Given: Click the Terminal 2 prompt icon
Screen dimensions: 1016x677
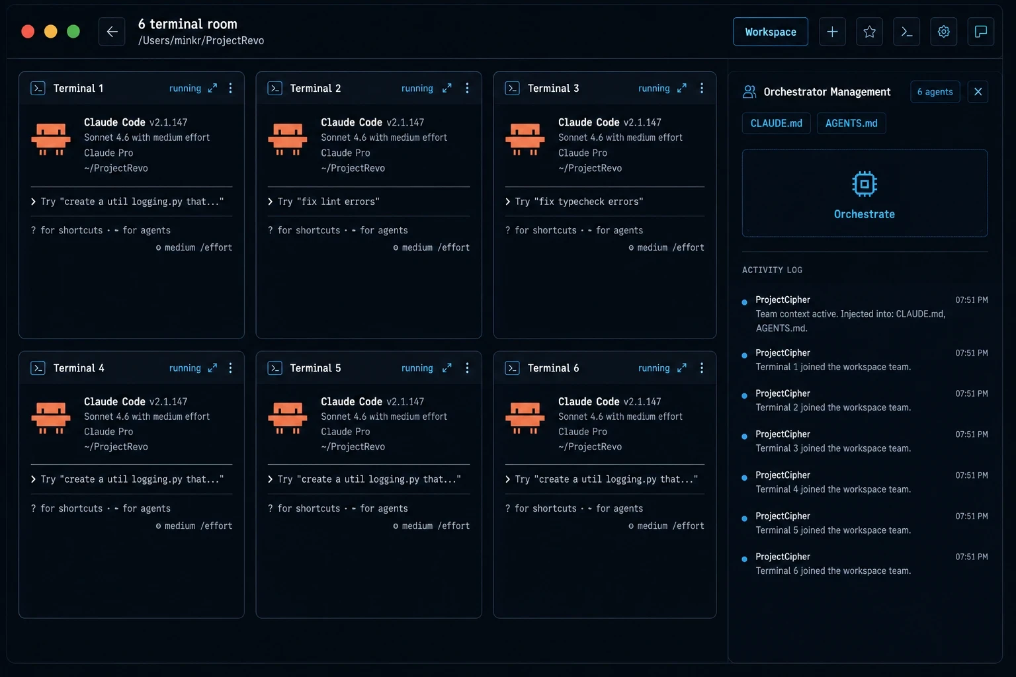Looking at the screenshot, I should pyautogui.click(x=275, y=88).
